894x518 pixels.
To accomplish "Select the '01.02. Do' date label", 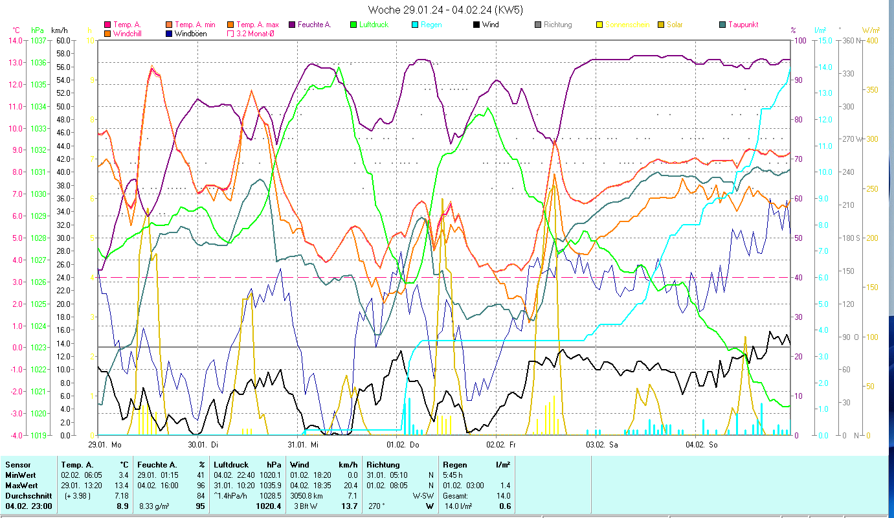I will pos(403,445).
